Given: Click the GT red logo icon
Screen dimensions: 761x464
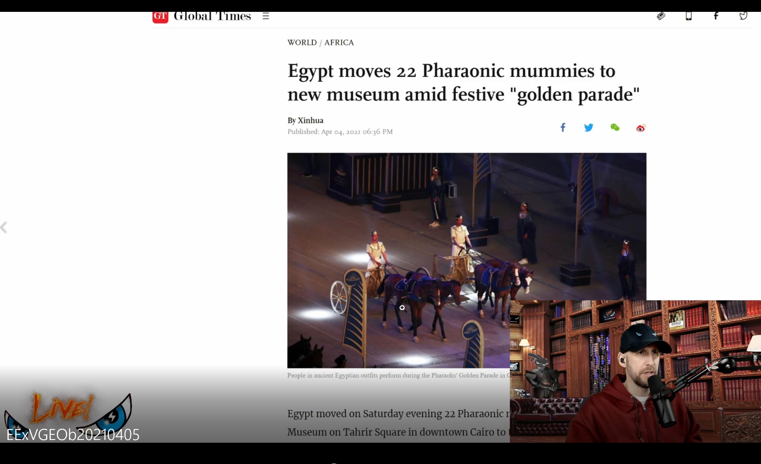Looking at the screenshot, I should pos(160,17).
